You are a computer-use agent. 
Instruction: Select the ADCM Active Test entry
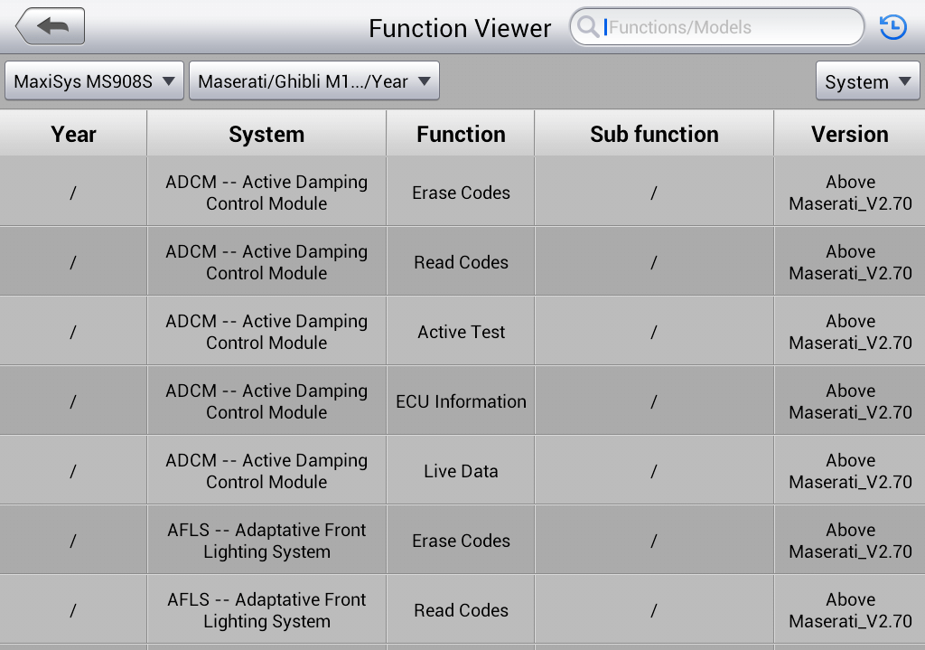pos(462,331)
